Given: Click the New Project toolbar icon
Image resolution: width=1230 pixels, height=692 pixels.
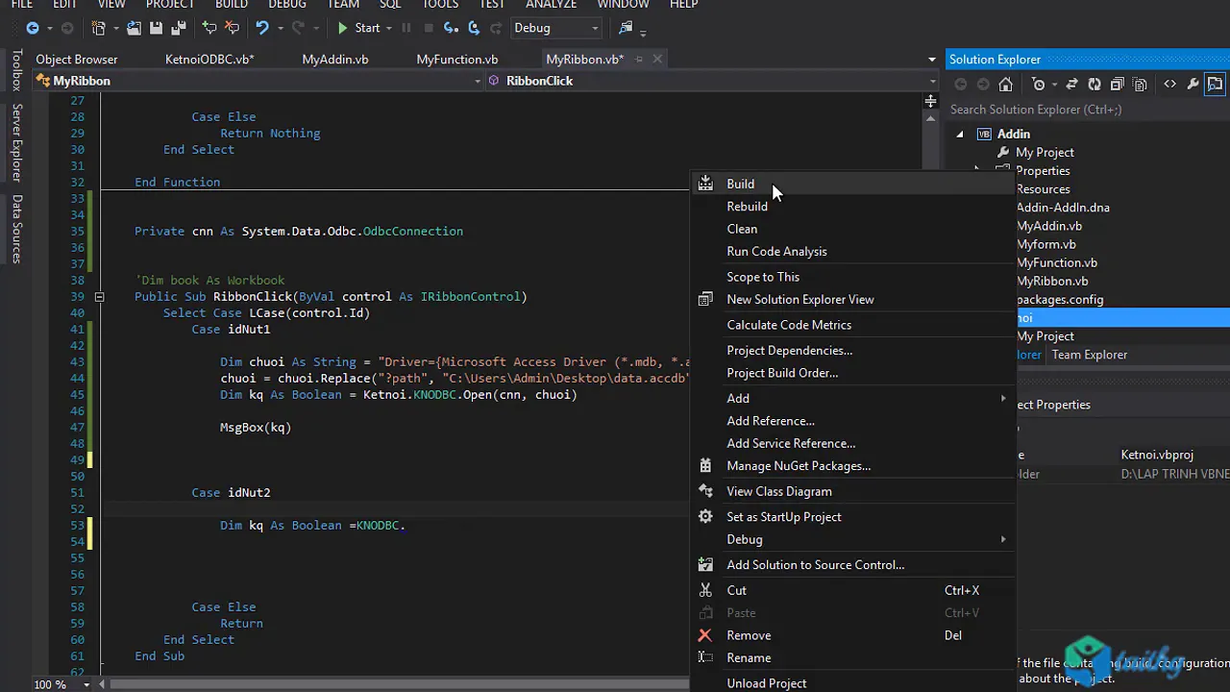Looking at the screenshot, I should (99, 28).
